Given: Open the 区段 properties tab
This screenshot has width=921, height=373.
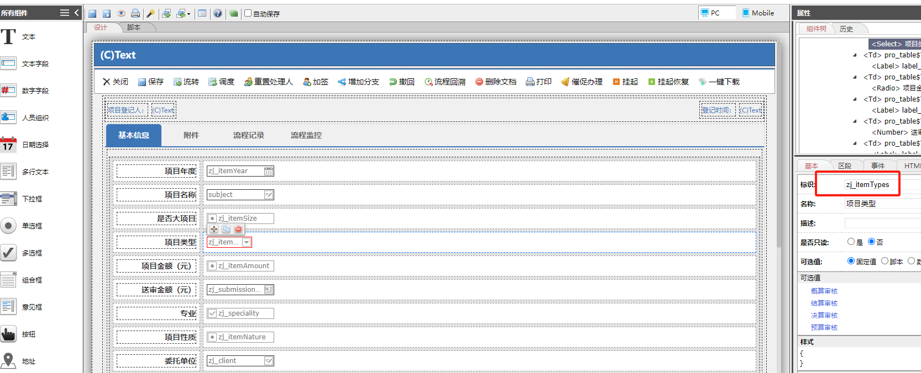Looking at the screenshot, I should (x=845, y=166).
